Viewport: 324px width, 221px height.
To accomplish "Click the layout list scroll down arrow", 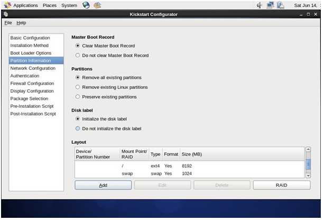I will click(308, 176).
